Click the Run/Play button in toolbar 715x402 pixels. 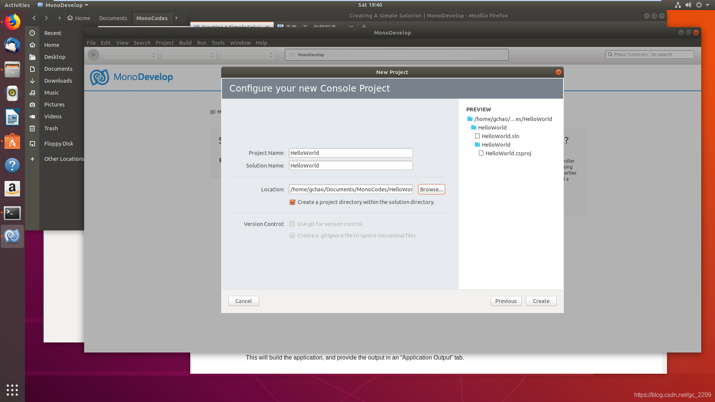coord(93,54)
